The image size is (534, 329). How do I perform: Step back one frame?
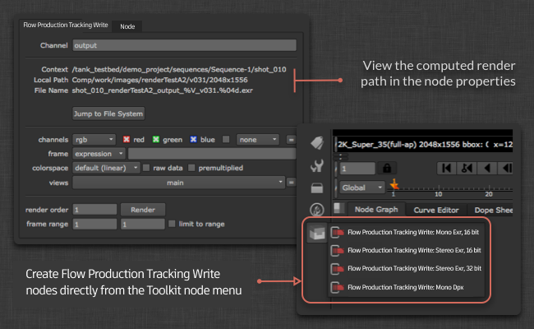click(x=506, y=168)
